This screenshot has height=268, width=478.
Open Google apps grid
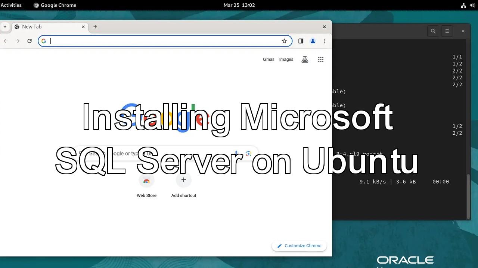(x=320, y=60)
